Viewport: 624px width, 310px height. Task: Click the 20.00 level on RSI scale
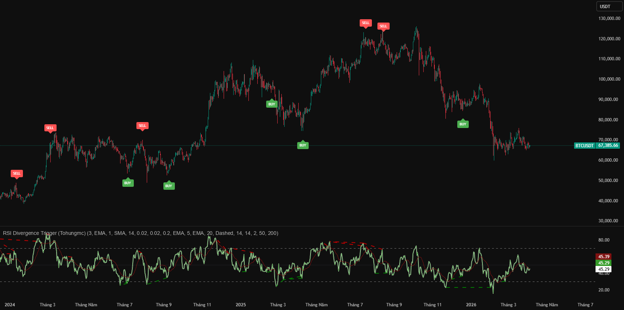click(604, 290)
